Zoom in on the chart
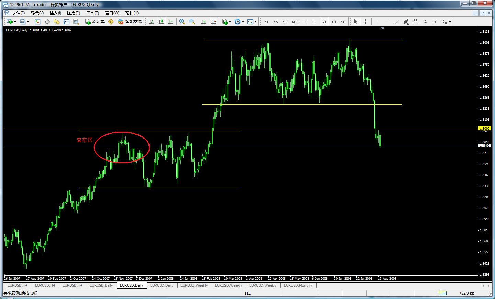Viewport: 495px width, 299px height. pyautogui.click(x=182, y=22)
